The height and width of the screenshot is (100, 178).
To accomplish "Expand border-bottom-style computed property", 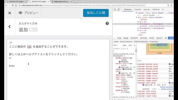I will click(x=138, y=67).
